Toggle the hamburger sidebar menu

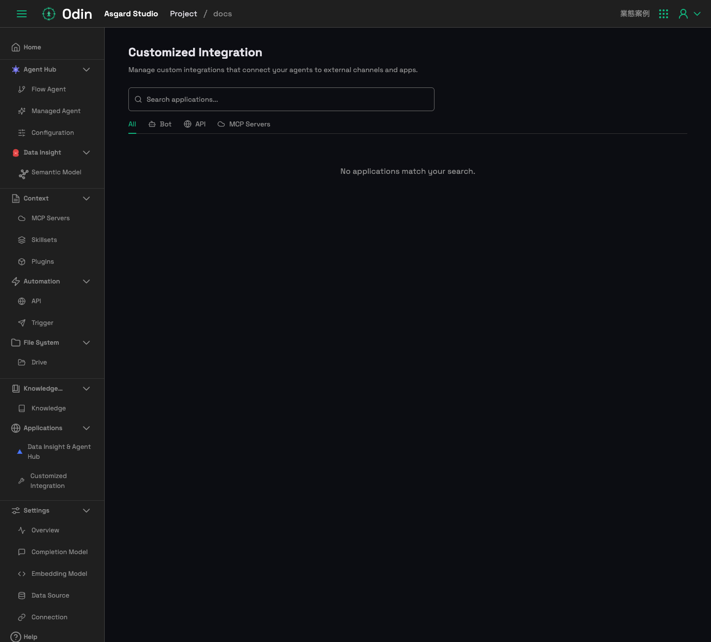pos(22,14)
